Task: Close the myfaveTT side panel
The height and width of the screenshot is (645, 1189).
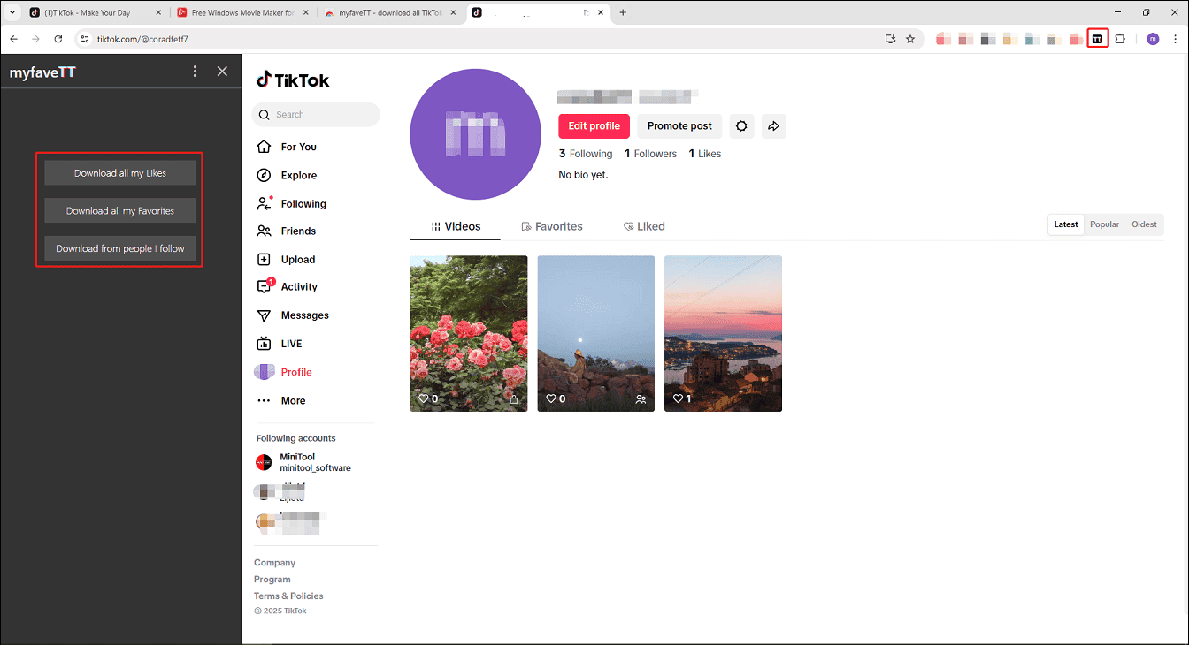Action: click(x=222, y=72)
